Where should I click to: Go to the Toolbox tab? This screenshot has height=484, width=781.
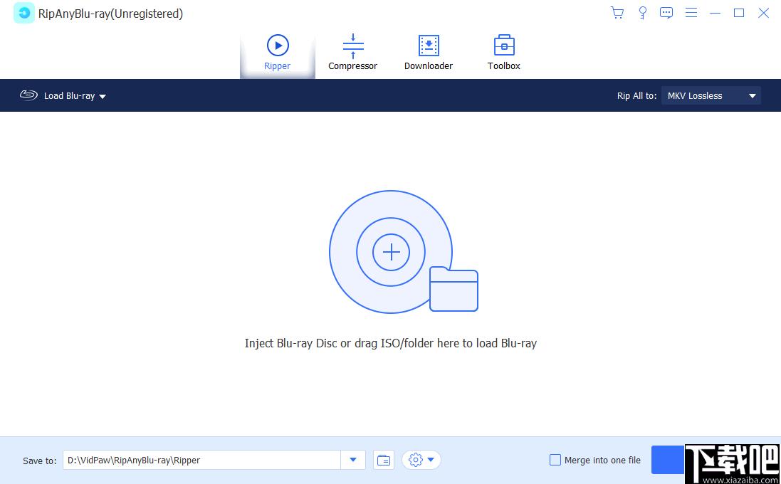503,53
